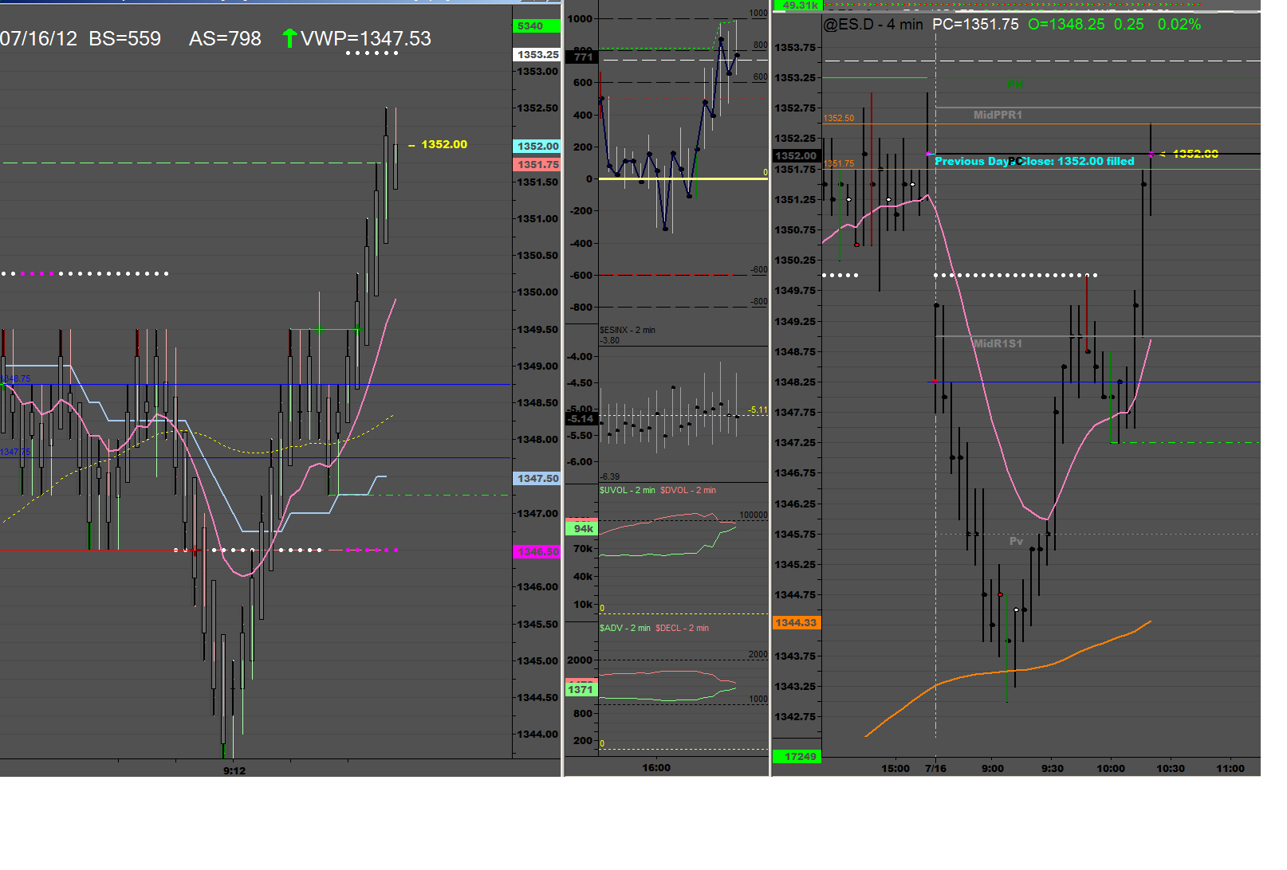The image size is (1287, 870).
Task: Click the 16:00 time label
Action: (656, 768)
